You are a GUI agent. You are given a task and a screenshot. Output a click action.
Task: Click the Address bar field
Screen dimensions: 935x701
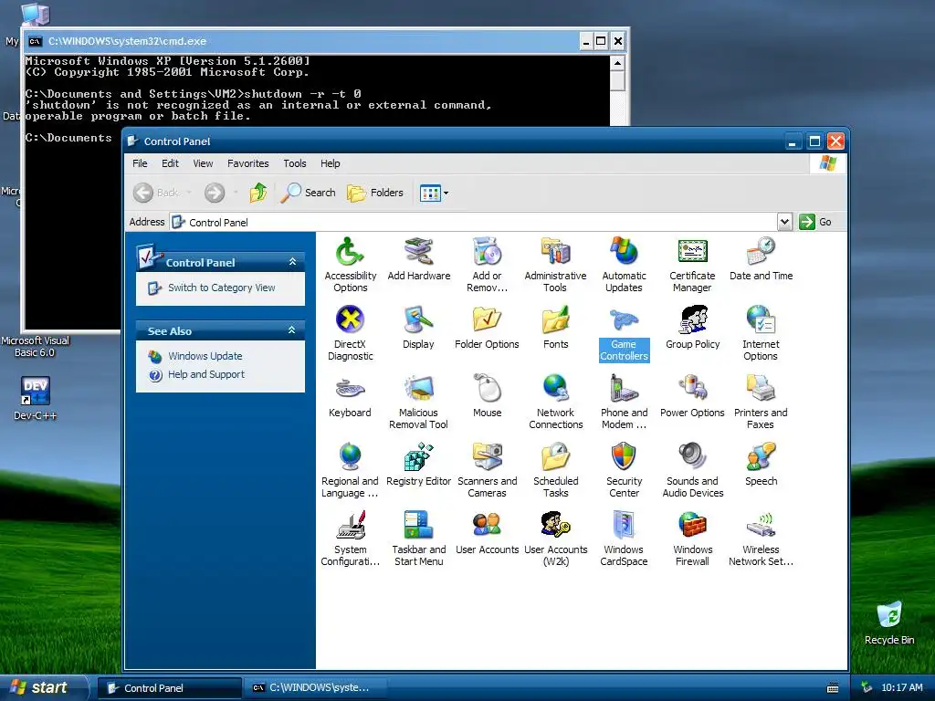[x=474, y=222]
